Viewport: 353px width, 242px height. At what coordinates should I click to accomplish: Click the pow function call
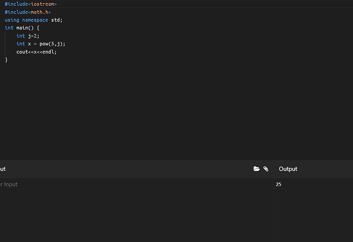point(45,44)
